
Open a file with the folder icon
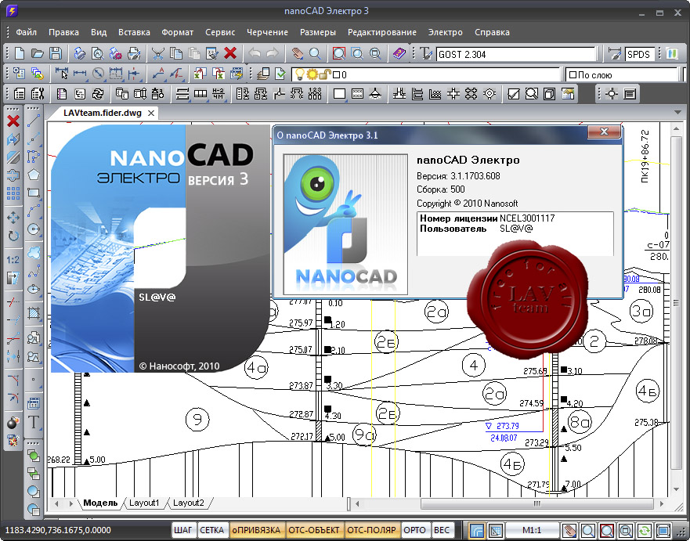(38, 54)
